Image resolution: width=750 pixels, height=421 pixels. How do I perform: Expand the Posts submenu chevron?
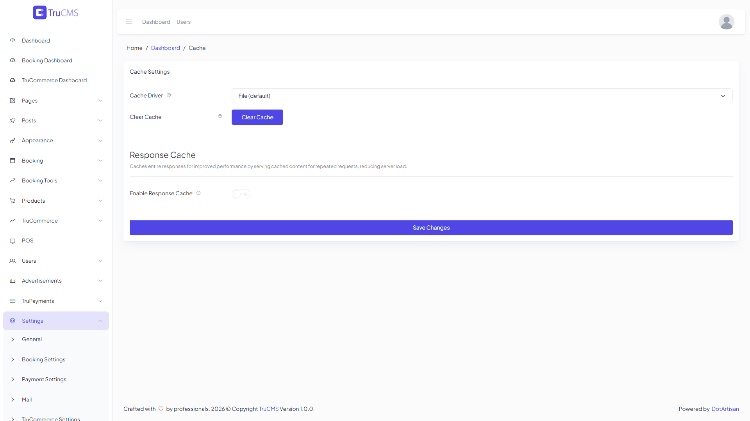coord(100,120)
